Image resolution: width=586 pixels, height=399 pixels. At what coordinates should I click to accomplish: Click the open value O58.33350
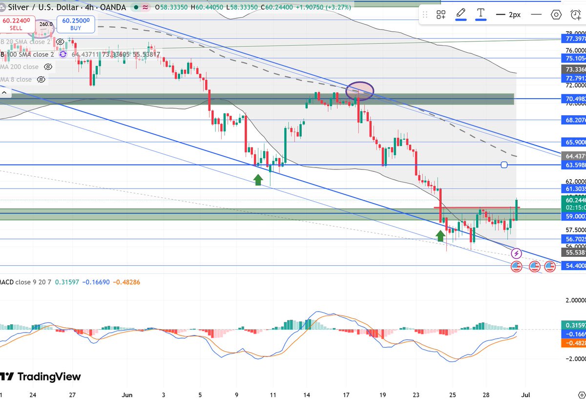tap(172, 7)
